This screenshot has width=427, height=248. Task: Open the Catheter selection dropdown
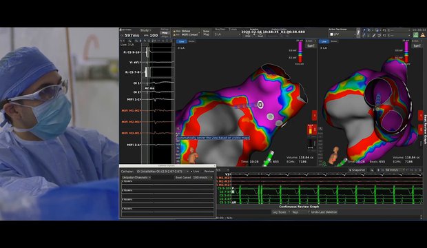(x=163, y=171)
